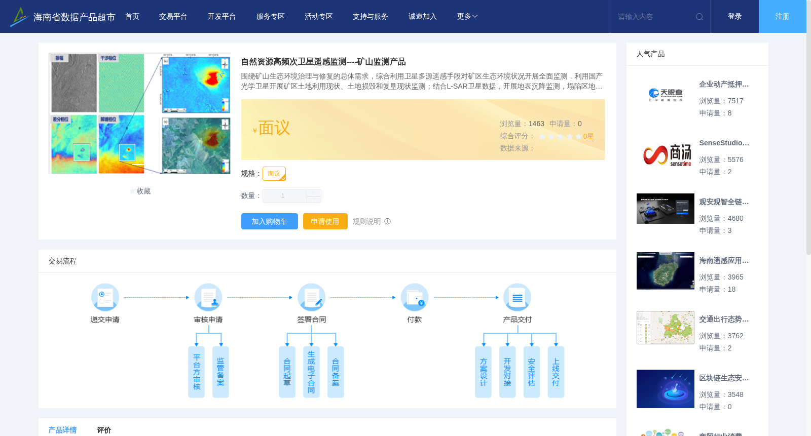Select the 面议 specification option
This screenshot has width=811, height=436.
point(274,174)
